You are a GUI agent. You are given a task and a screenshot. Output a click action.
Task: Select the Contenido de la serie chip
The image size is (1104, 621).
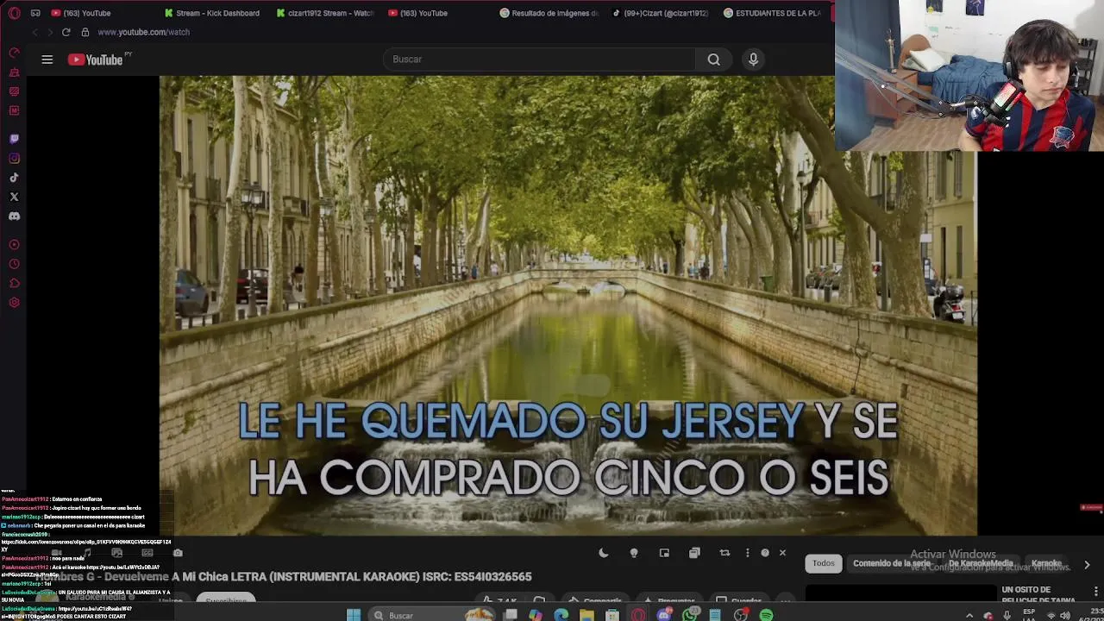point(892,563)
